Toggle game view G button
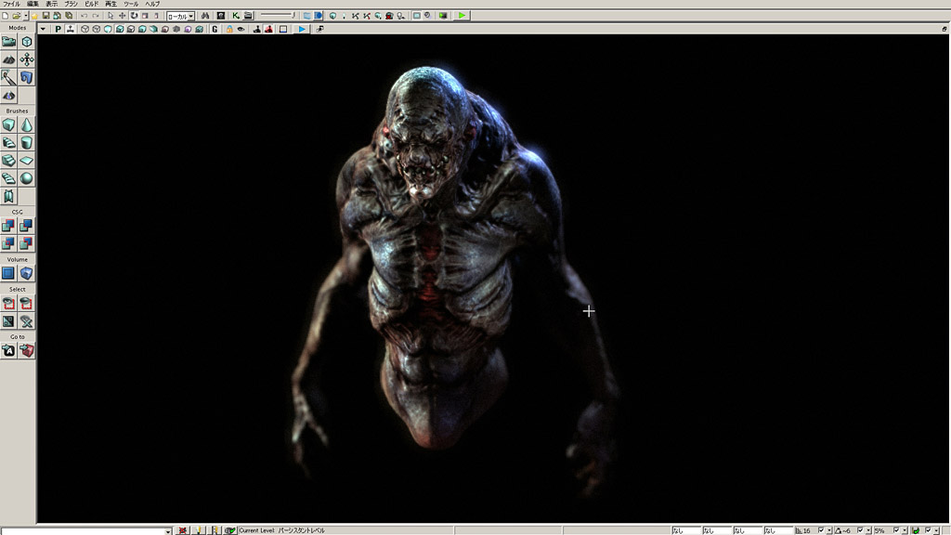951x535 pixels. (215, 29)
